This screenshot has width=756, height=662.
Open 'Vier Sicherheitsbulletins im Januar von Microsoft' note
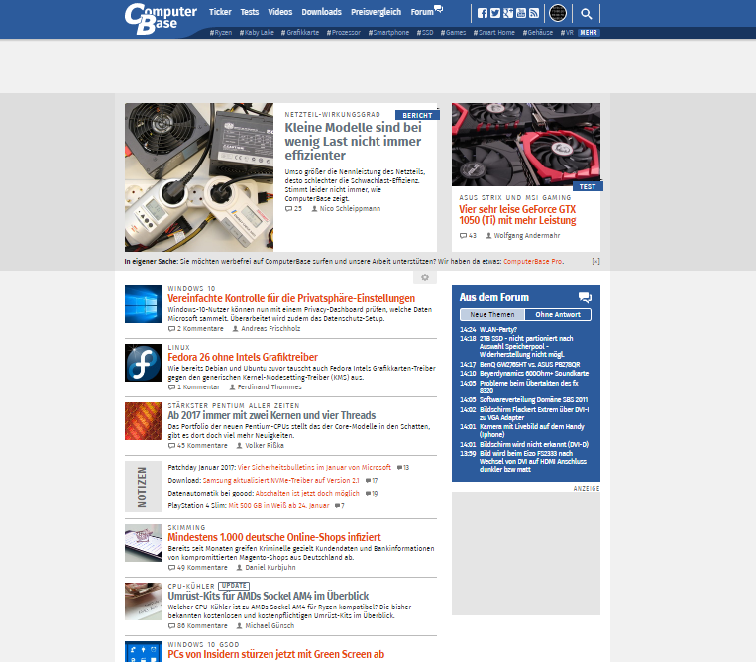[x=314, y=467]
